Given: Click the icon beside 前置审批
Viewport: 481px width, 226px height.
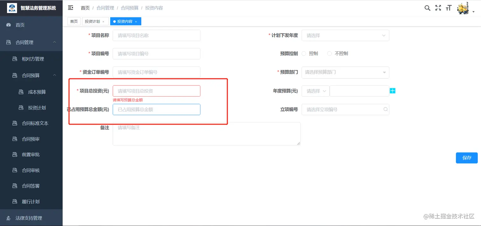Looking at the screenshot, I should 15,154.
